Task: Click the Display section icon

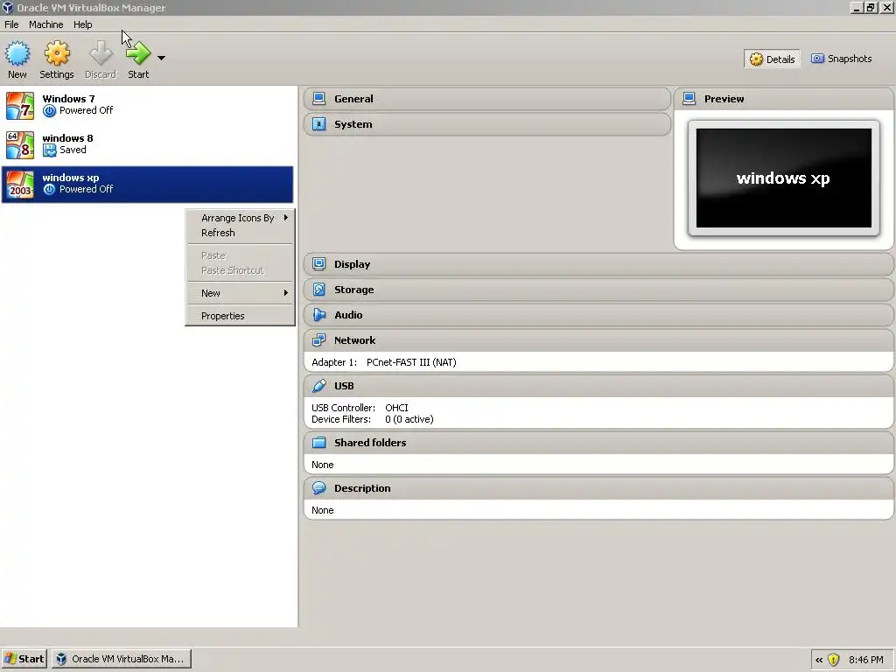Action: (x=318, y=264)
